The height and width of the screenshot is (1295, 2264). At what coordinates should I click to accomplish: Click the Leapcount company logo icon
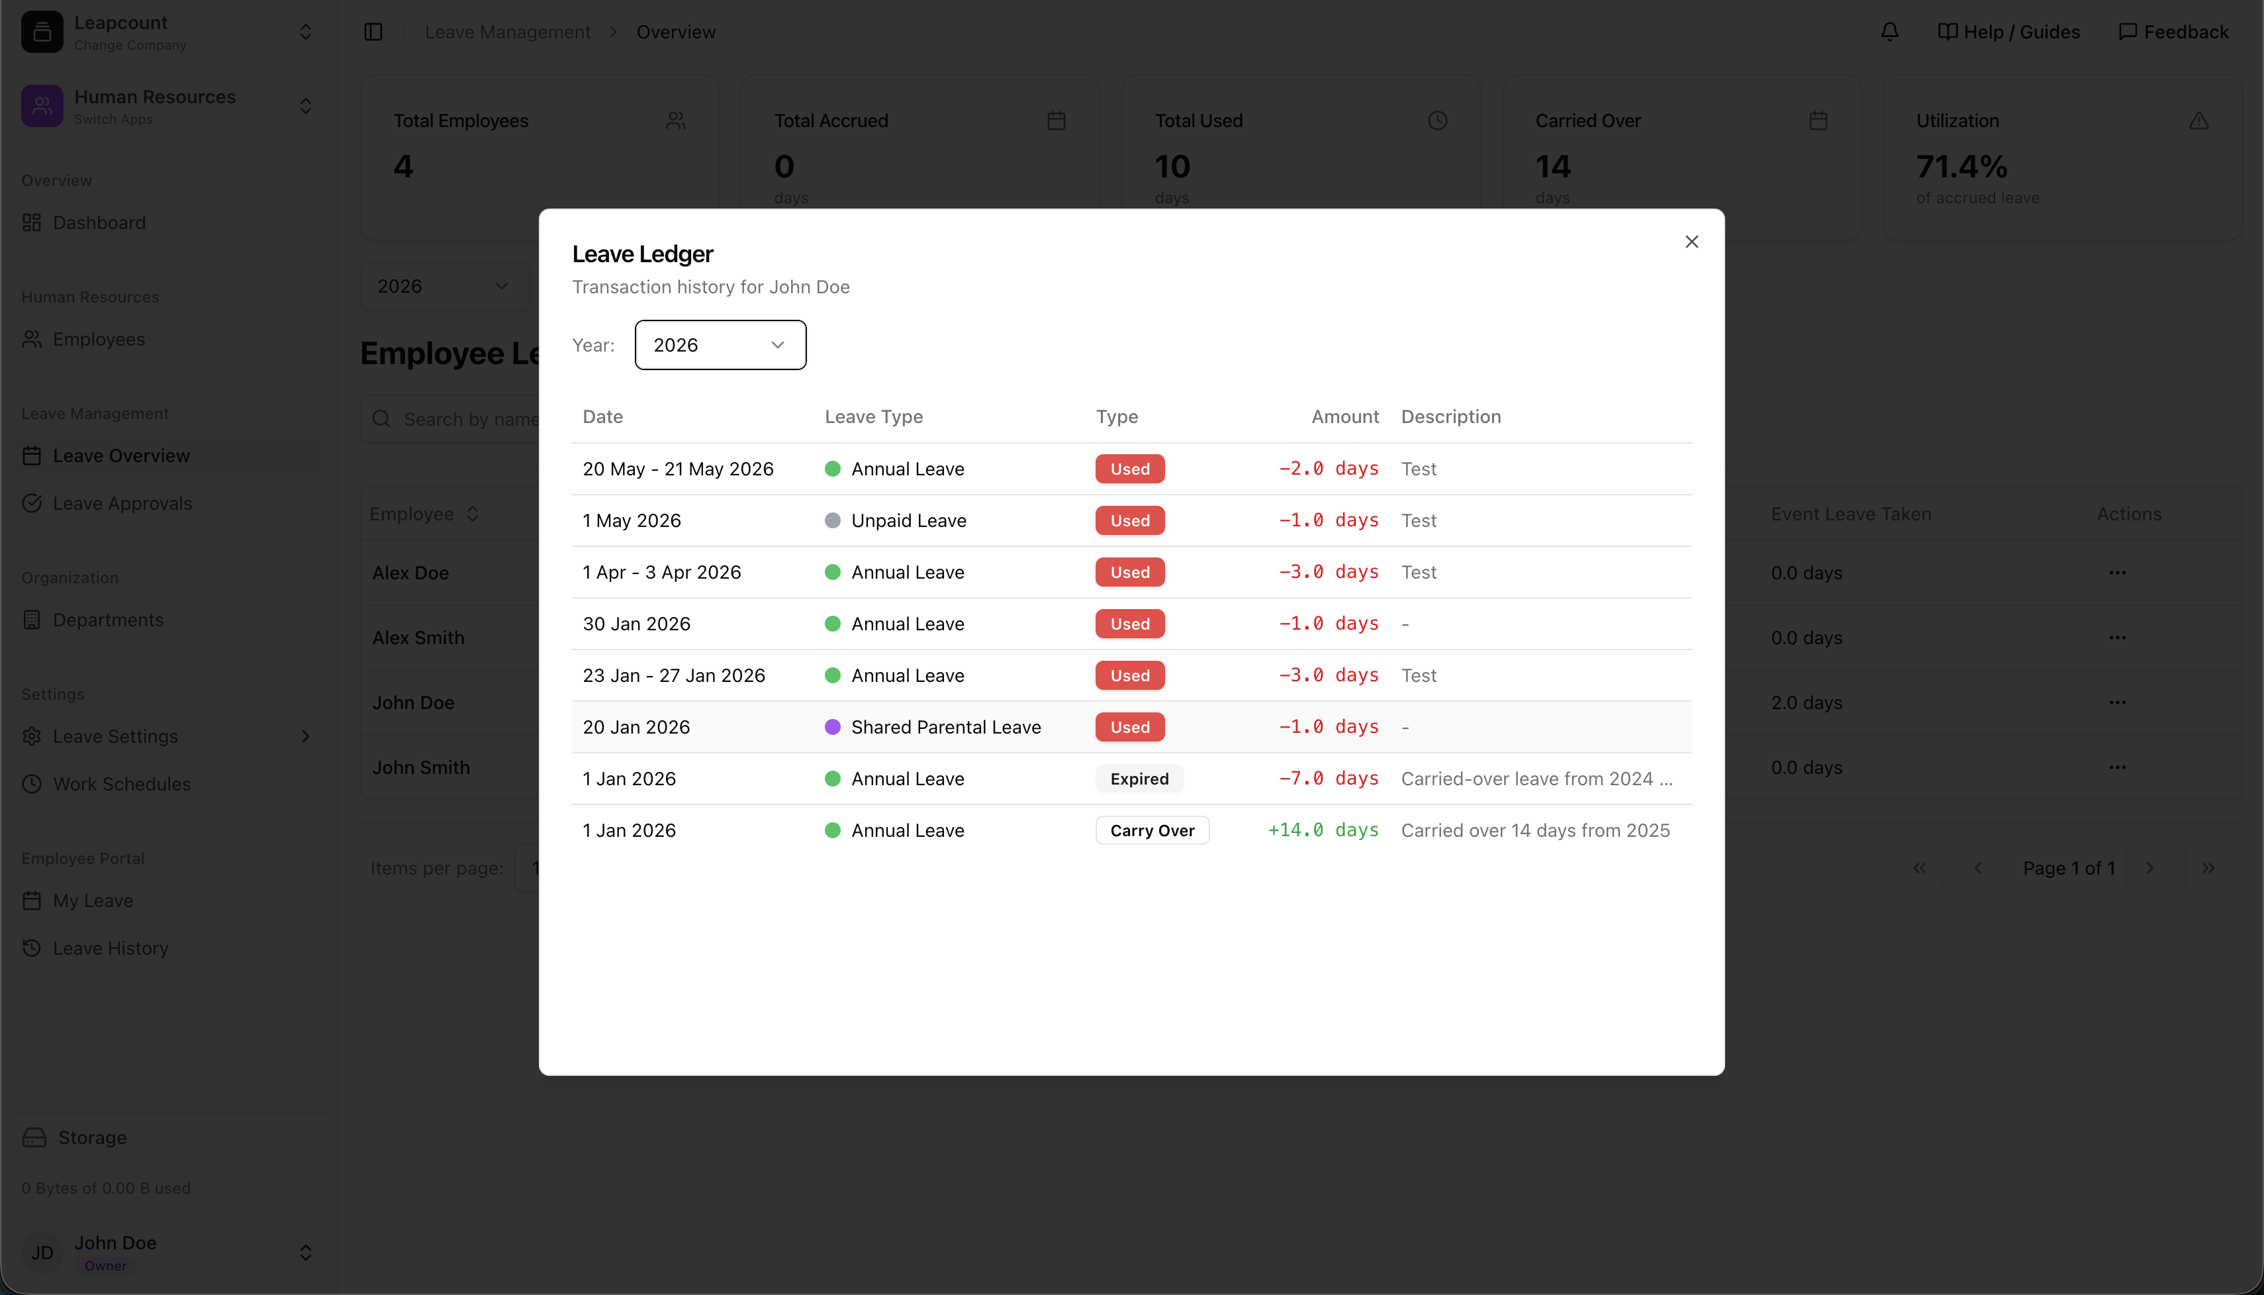click(x=42, y=32)
